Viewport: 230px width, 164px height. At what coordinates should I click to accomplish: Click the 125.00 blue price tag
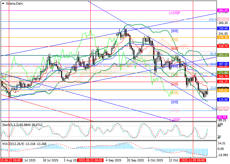coord(223,99)
